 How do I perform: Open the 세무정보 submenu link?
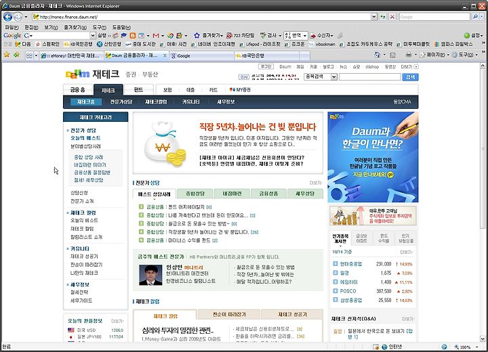[226, 102]
